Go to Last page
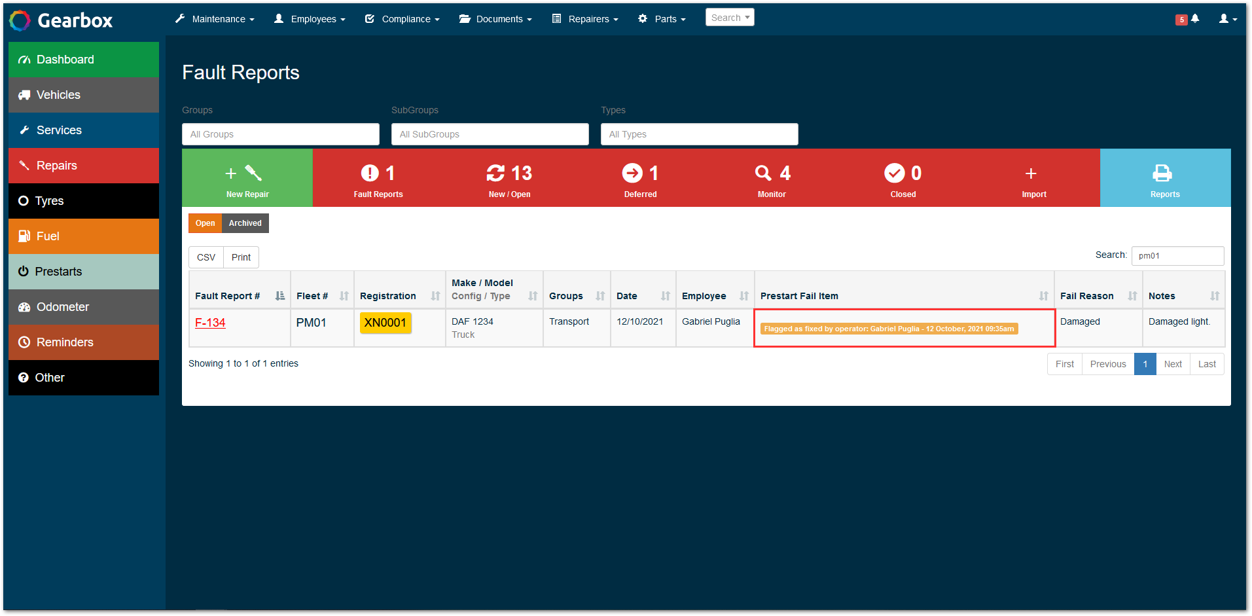 click(1207, 364)
